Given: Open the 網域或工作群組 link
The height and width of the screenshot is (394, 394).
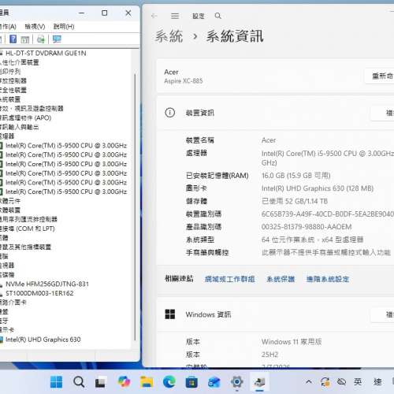Looking at the screenshot, I should point(230,279).
